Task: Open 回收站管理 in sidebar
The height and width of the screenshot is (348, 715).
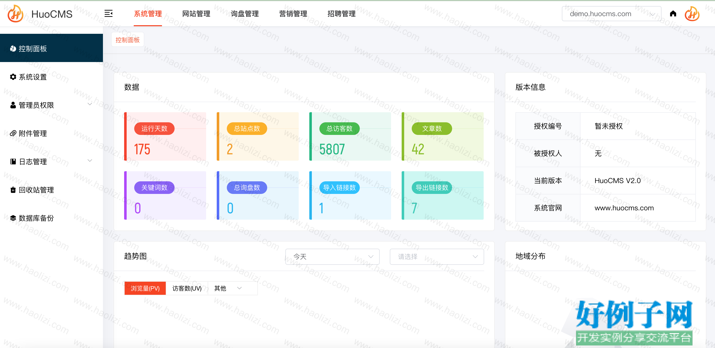Action: click(51, 190)
